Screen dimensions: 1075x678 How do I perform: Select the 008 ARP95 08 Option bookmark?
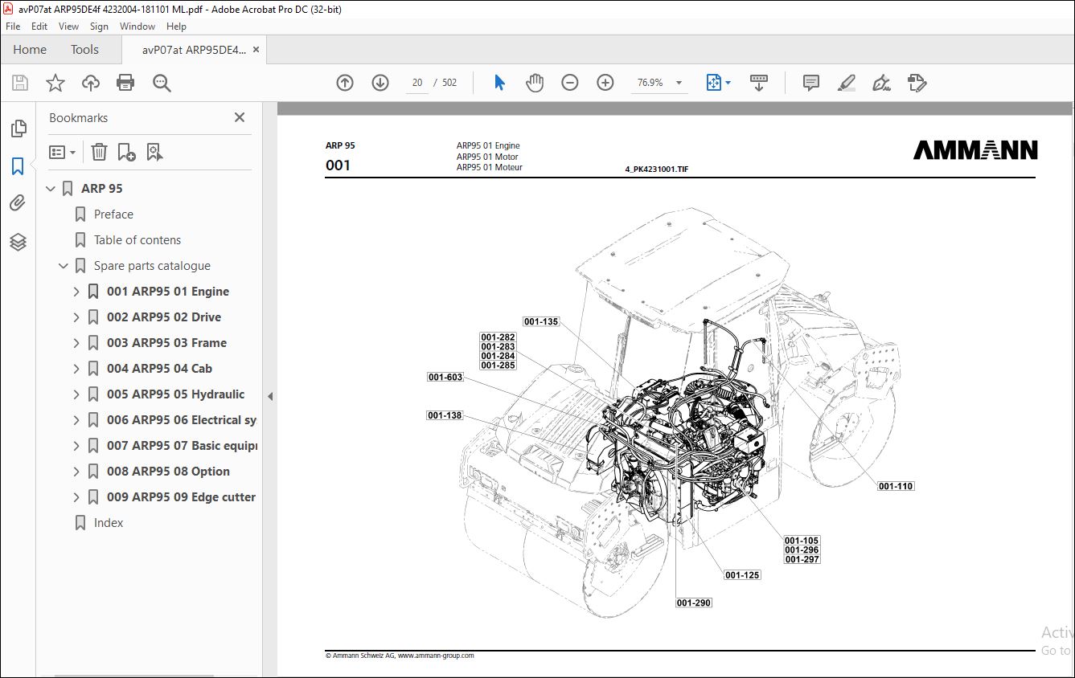[168, 472]
